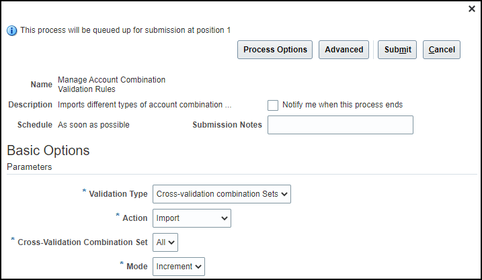Close the dialog with the X icon

coord(471,9)
